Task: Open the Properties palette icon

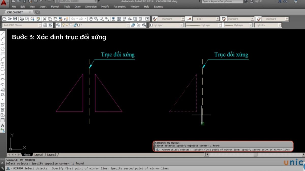Action: 113,19
